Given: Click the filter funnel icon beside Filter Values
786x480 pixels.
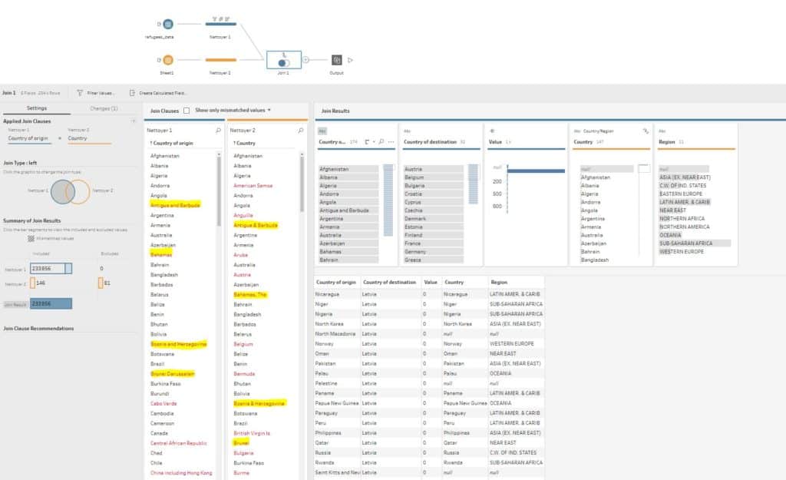Looking at the screenshot, I should tap(80, 93).
